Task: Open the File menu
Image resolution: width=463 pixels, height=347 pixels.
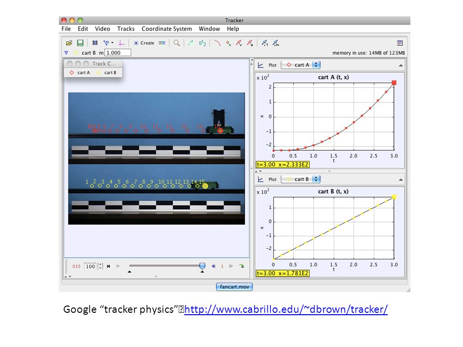Action: tap(66, 28)
